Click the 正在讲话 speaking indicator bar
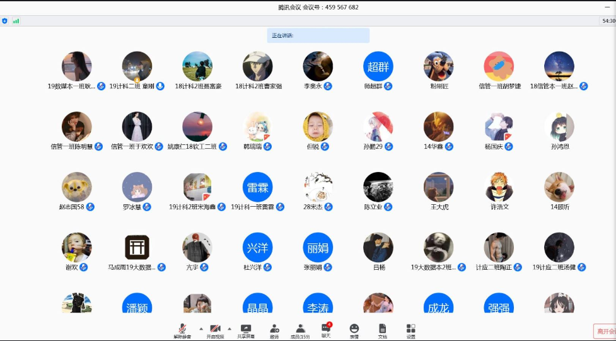Image resolution: width=616 pixels, height=341 pixels. 318,35
